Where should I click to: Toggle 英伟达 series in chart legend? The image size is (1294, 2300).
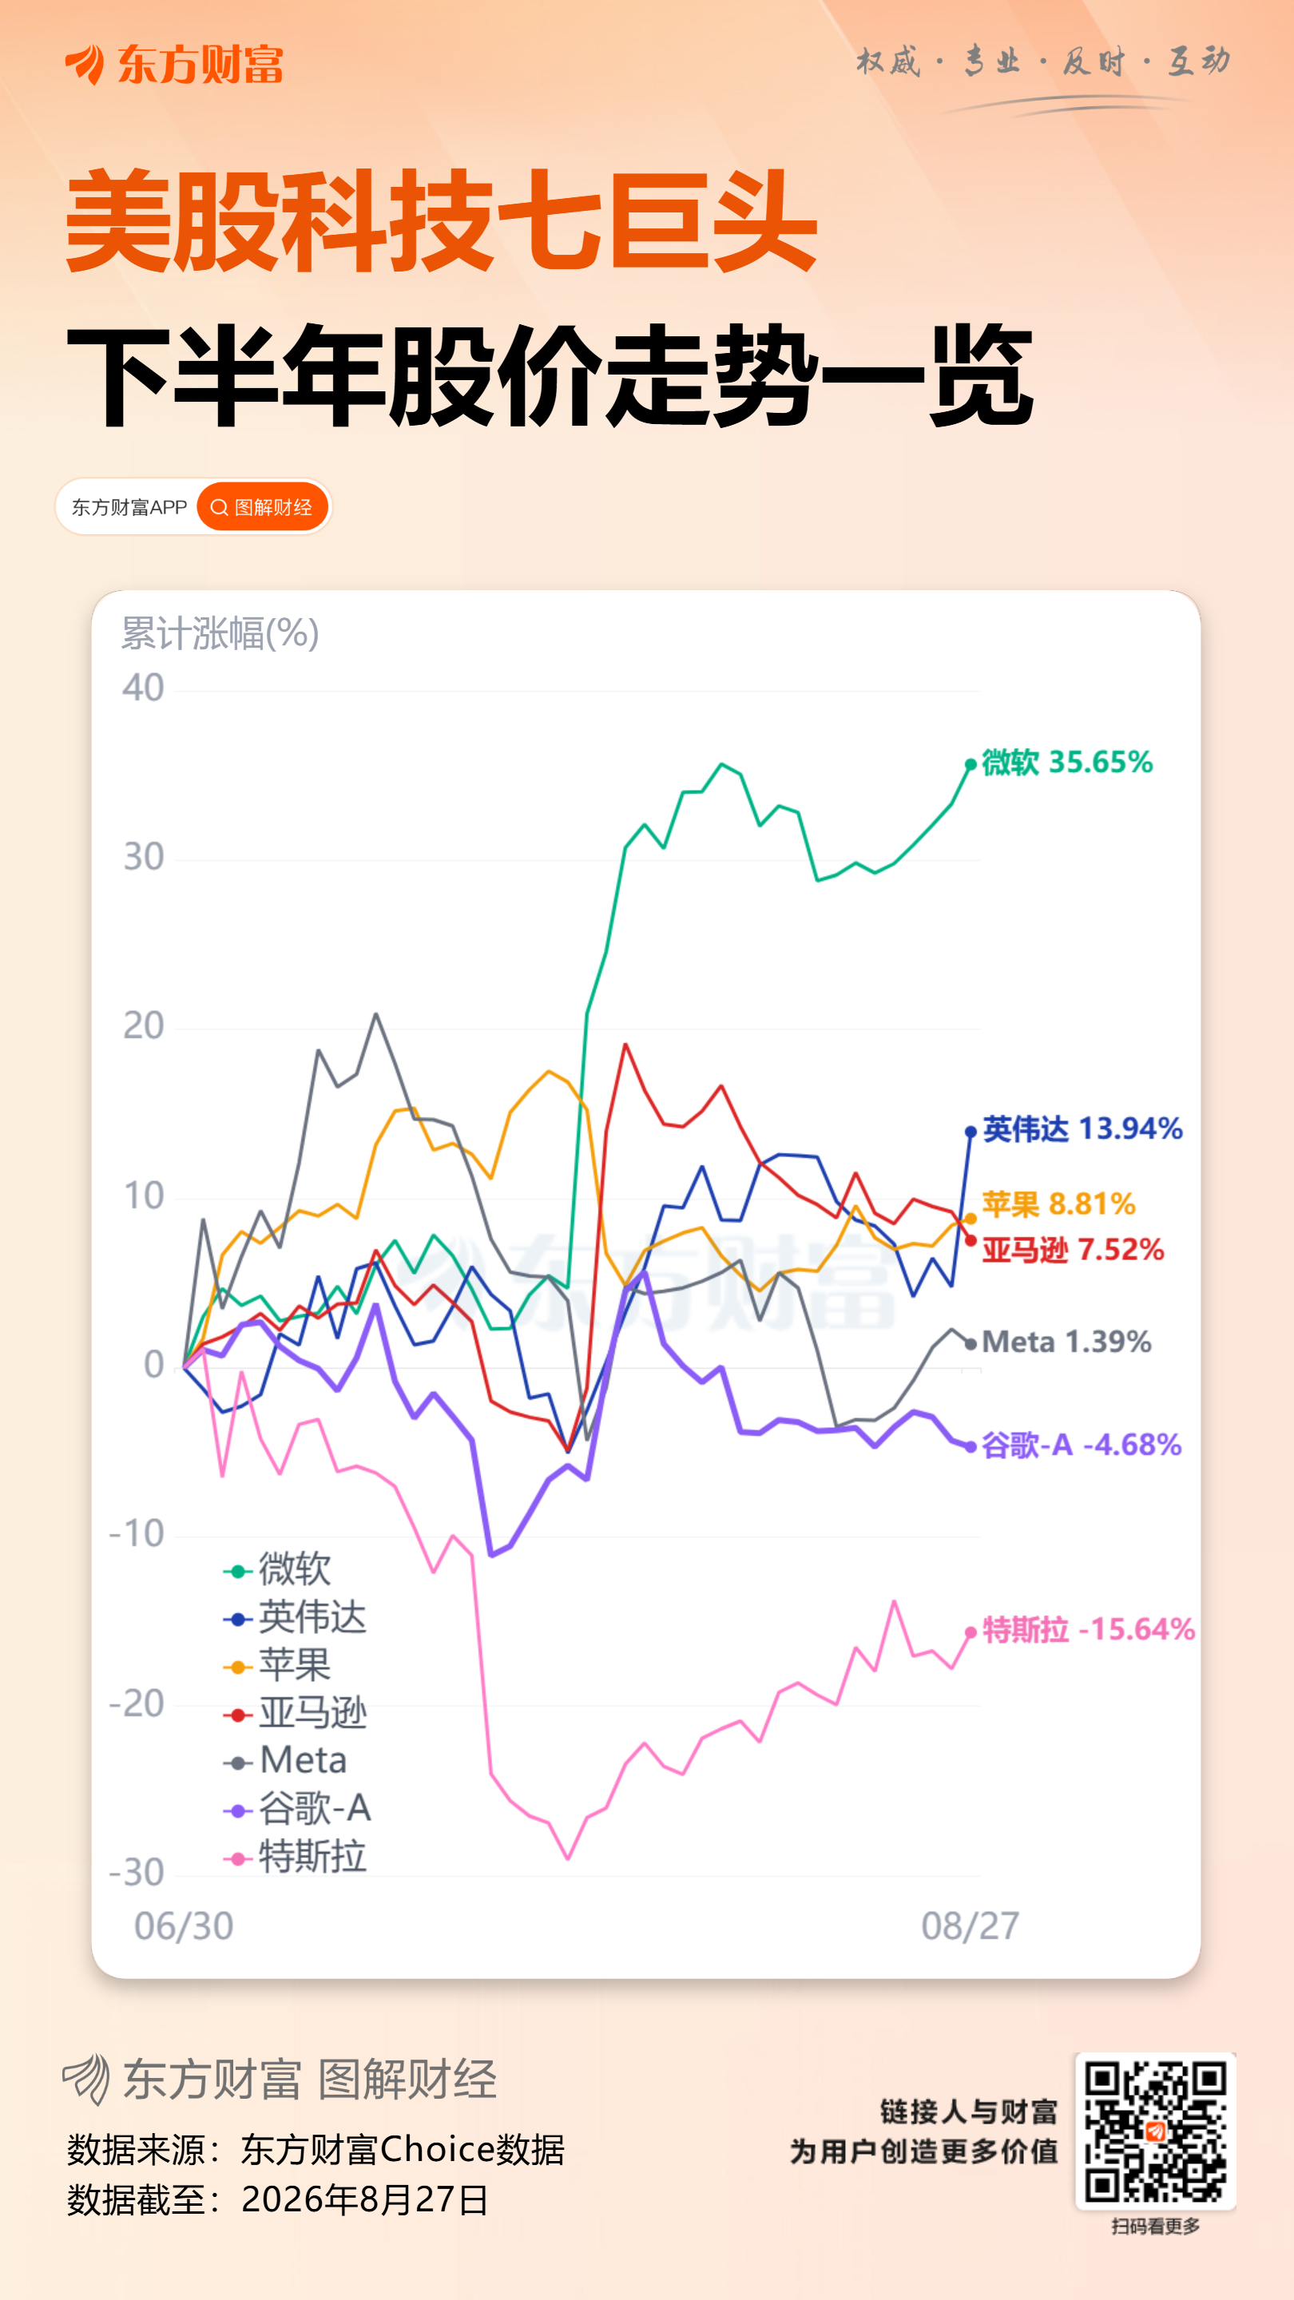[x=295, y=1617]
